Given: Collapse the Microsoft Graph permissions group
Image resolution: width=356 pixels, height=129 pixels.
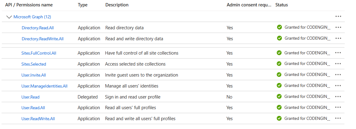Looking at the screenshot, I should (x=9, y=17).
